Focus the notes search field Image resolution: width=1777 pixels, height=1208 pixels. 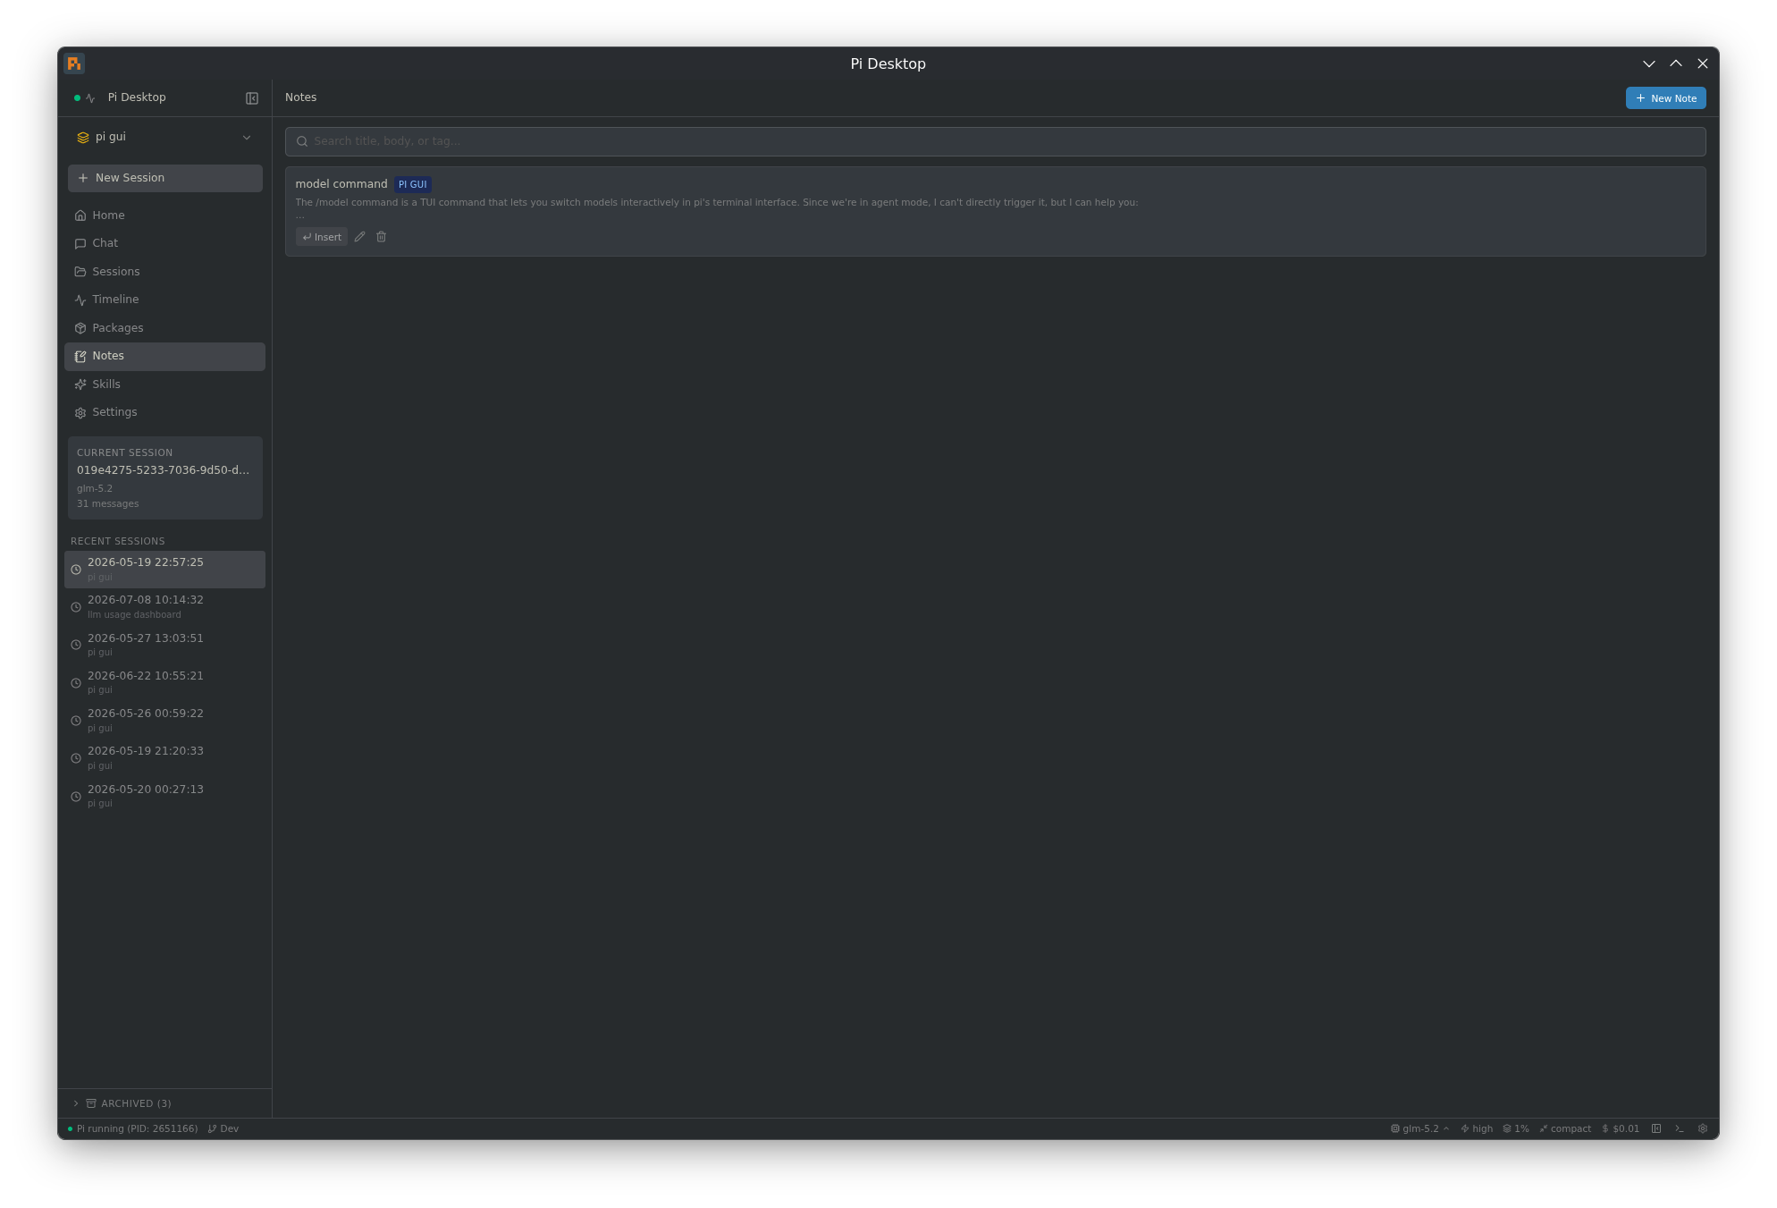click(x=995, y=141)
